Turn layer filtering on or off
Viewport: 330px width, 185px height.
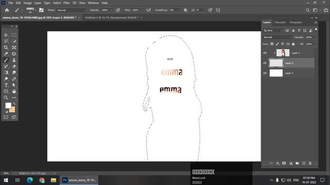point(316,30)
